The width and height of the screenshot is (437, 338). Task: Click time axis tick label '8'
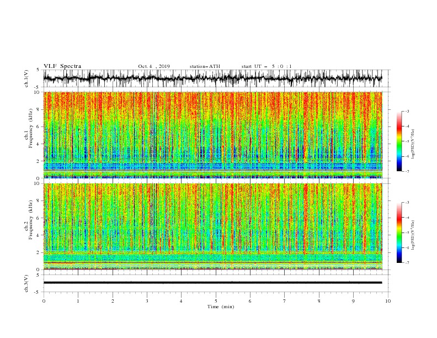coord(319,301)
